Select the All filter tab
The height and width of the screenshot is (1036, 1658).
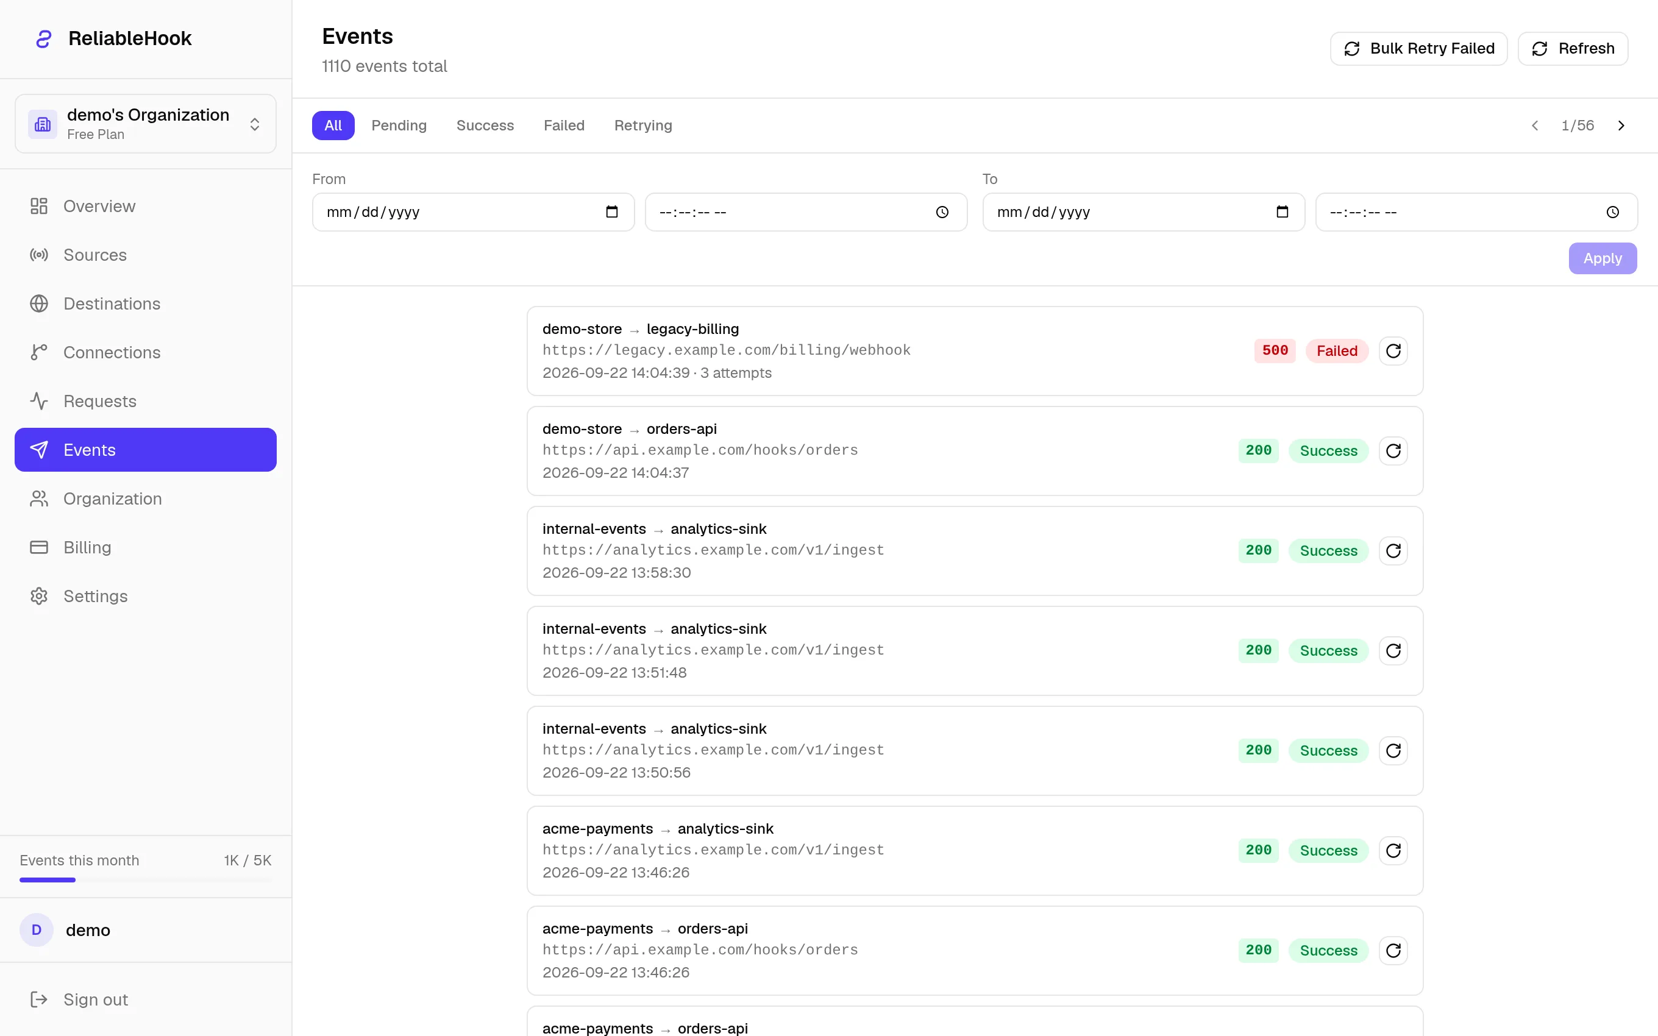(333, 126)
